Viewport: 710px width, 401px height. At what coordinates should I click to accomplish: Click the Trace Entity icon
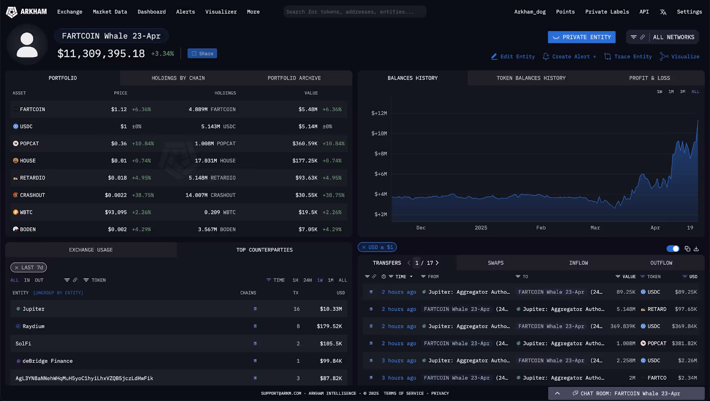(x=607, y=57)
